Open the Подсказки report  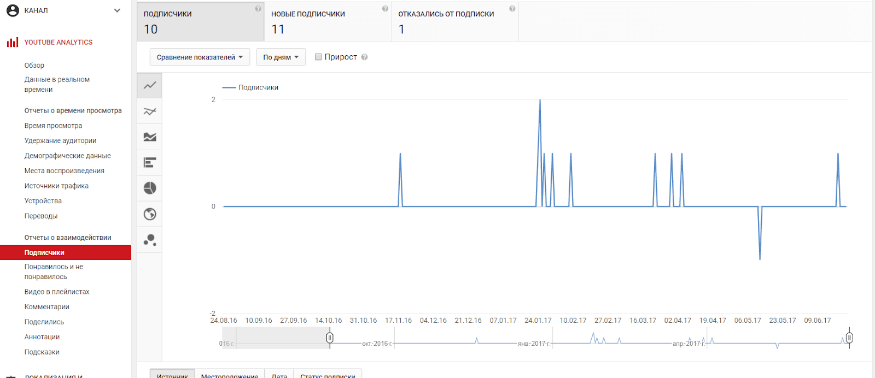42,352
